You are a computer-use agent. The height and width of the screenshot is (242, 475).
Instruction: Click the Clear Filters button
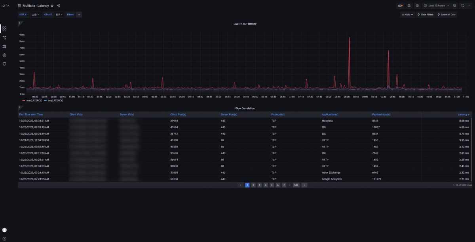pos(425,15)
